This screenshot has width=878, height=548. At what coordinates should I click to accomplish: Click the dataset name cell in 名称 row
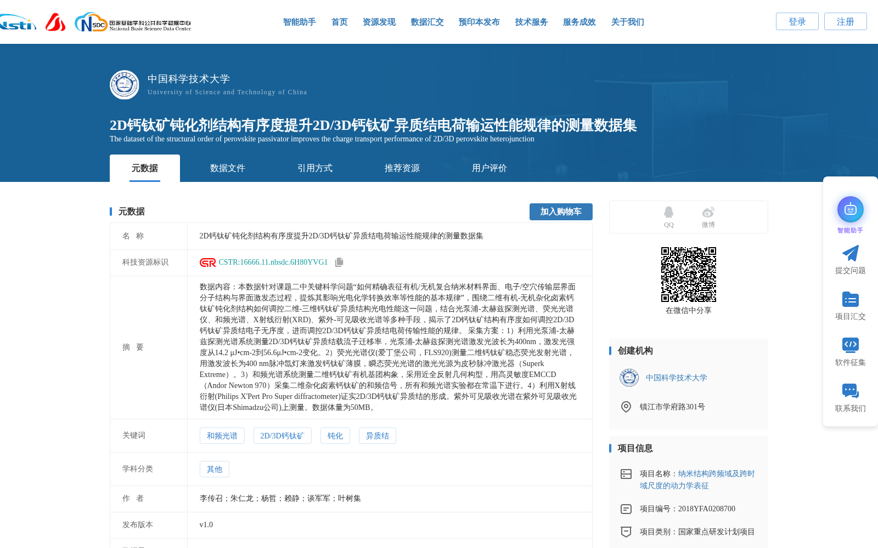click(390, 236)
